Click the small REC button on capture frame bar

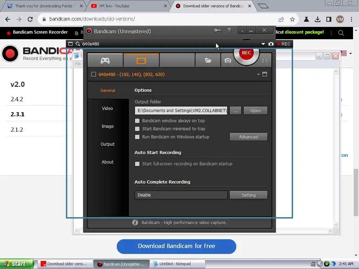point(284,44)
